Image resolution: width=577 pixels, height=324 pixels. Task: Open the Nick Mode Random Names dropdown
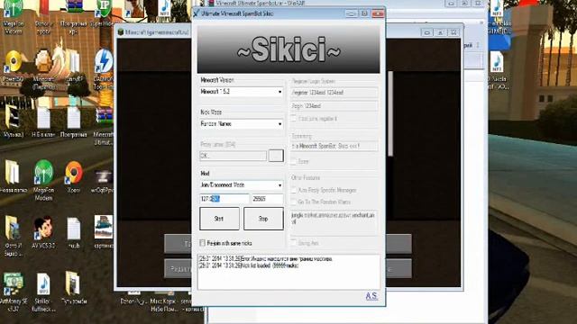point(242,124)
